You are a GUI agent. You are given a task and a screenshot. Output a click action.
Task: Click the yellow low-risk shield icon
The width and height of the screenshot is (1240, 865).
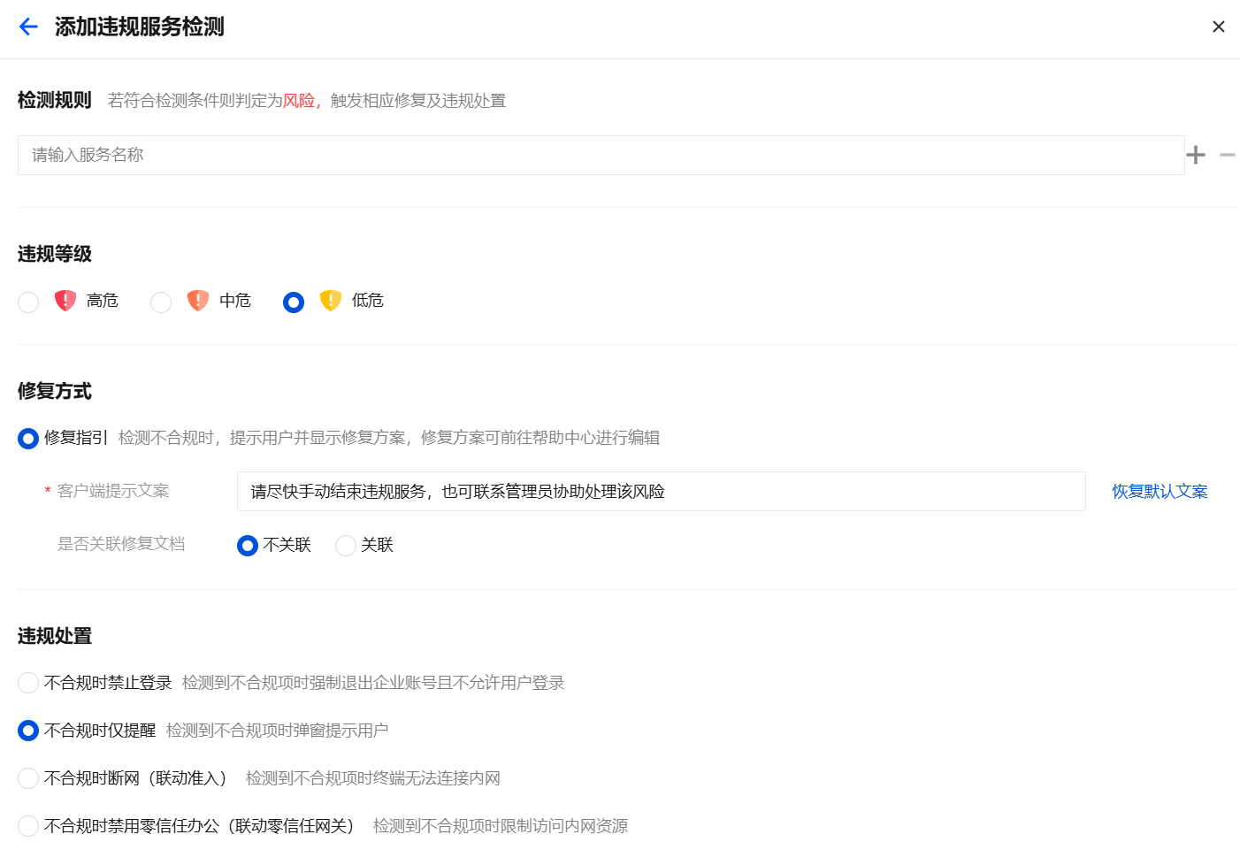(x=331, y=301)
